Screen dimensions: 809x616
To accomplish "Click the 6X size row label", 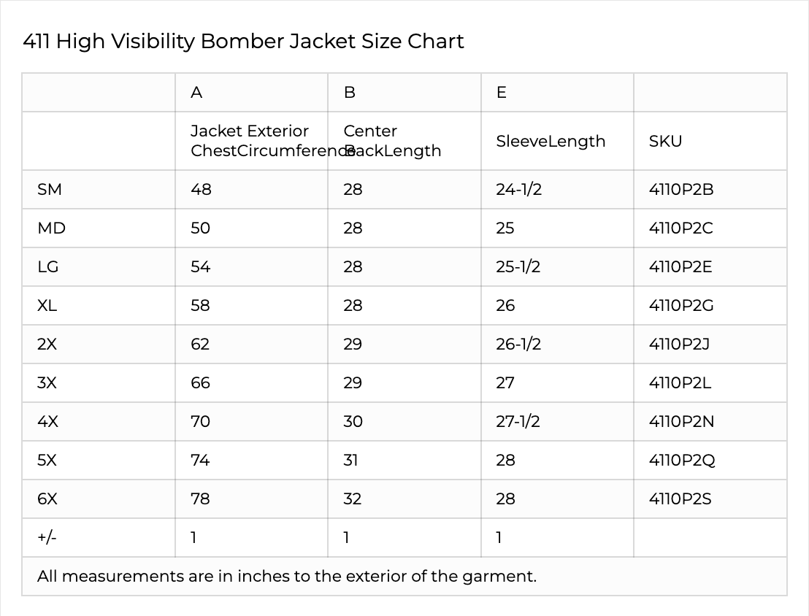I will click(47, 499).
